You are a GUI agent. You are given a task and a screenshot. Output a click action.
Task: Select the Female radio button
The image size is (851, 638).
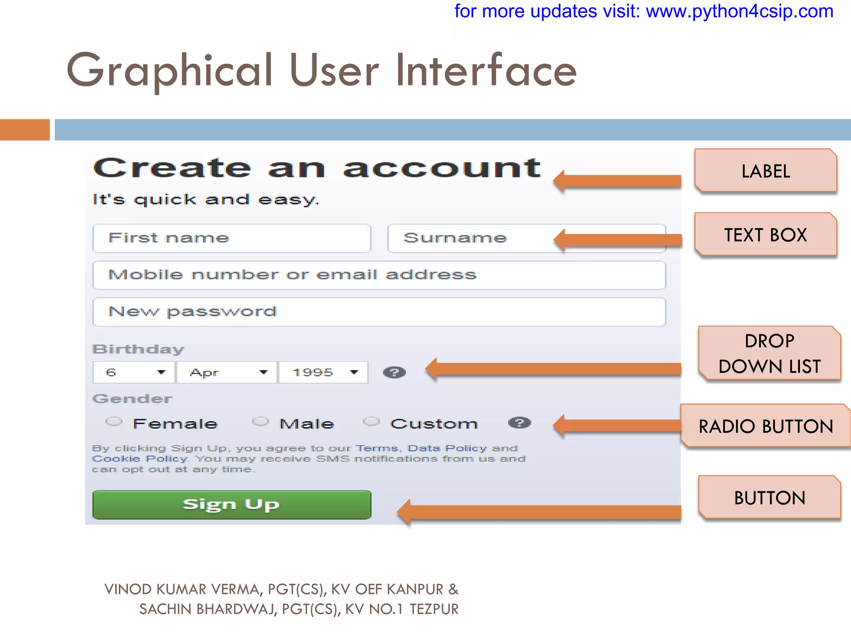tap(113, 422)
